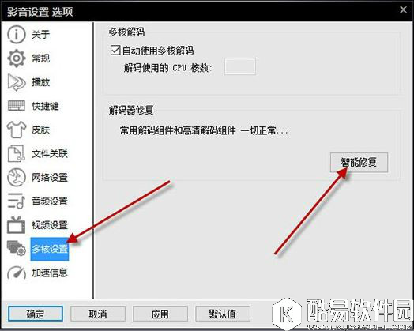This screenshot has height=331, width=414.
Task: Click the 多核设置 chips gear icon
Action: coord(17,248)
